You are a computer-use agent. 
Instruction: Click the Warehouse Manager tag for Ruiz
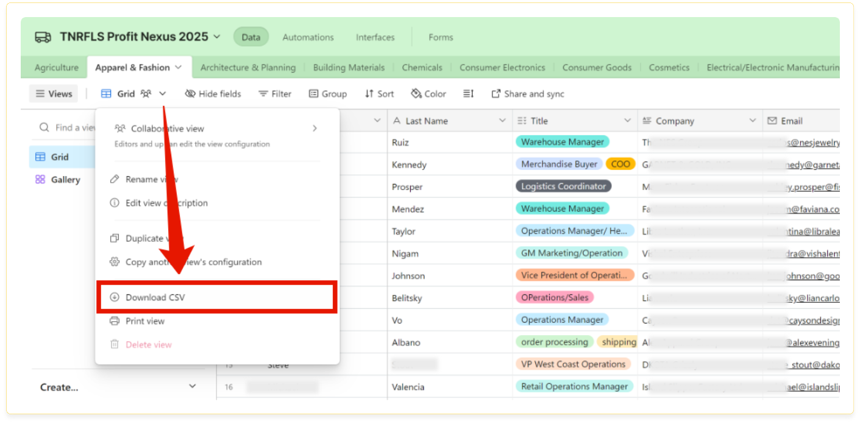click(562, 142)
